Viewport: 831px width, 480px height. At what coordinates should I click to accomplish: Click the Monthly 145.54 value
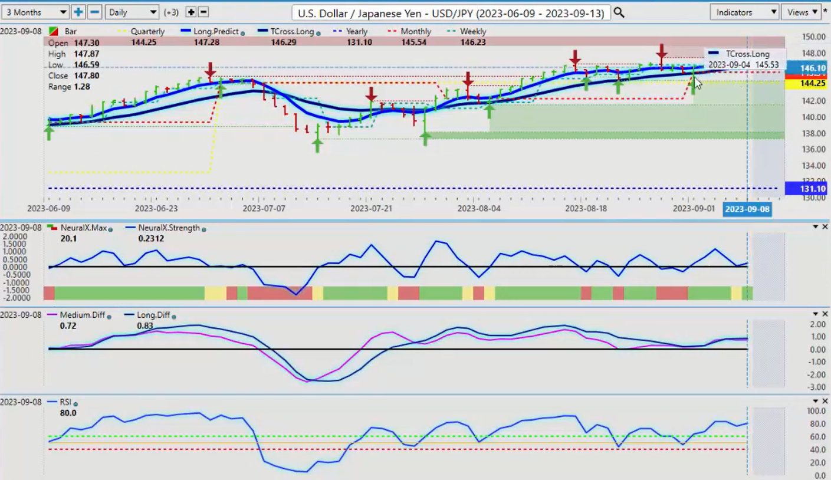coord(415,43)
